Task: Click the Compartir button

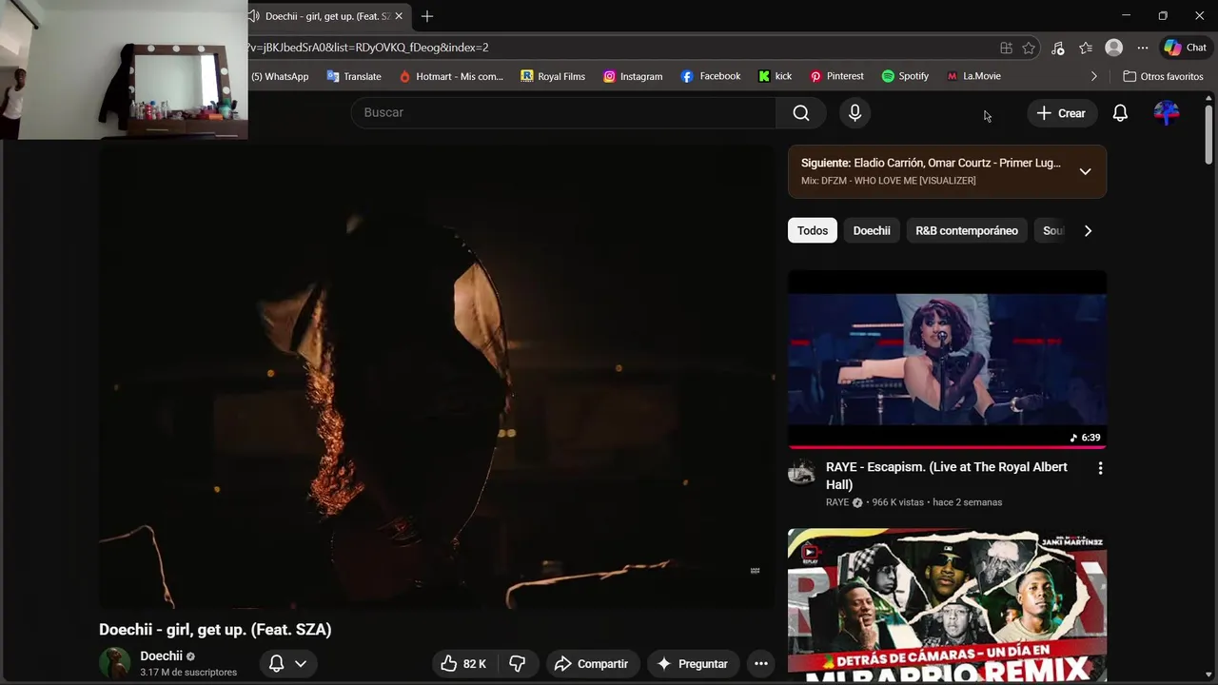Action: (591, 664)
